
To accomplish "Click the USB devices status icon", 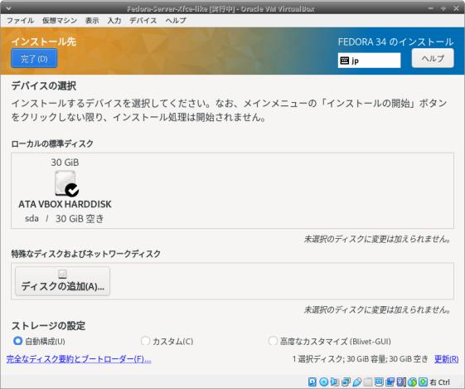I will point(357,382).
